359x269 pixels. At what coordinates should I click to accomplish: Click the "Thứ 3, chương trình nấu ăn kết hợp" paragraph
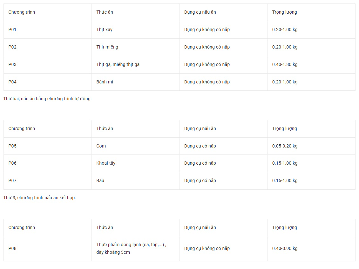tap(40, 198)
